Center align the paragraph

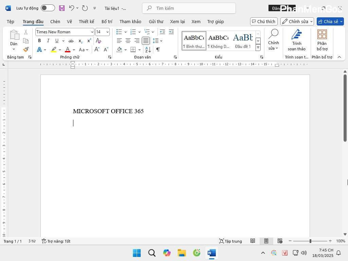coord(128,41)
